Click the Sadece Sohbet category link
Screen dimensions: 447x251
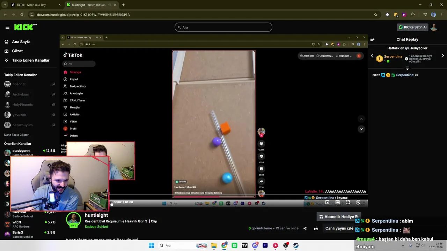[96, 227]
